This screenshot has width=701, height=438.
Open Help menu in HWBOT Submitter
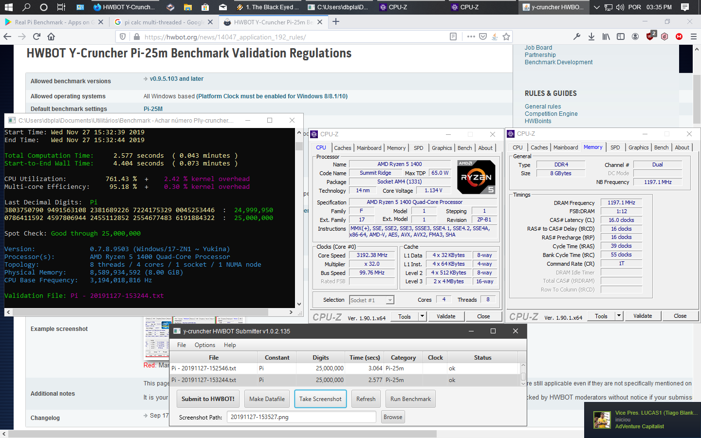230,345
